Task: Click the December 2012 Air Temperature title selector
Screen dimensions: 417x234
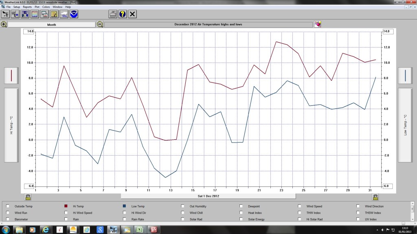Action: pos(210,24)
